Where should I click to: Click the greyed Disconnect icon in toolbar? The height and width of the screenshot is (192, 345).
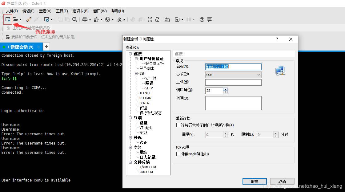[x=36, y=20]
